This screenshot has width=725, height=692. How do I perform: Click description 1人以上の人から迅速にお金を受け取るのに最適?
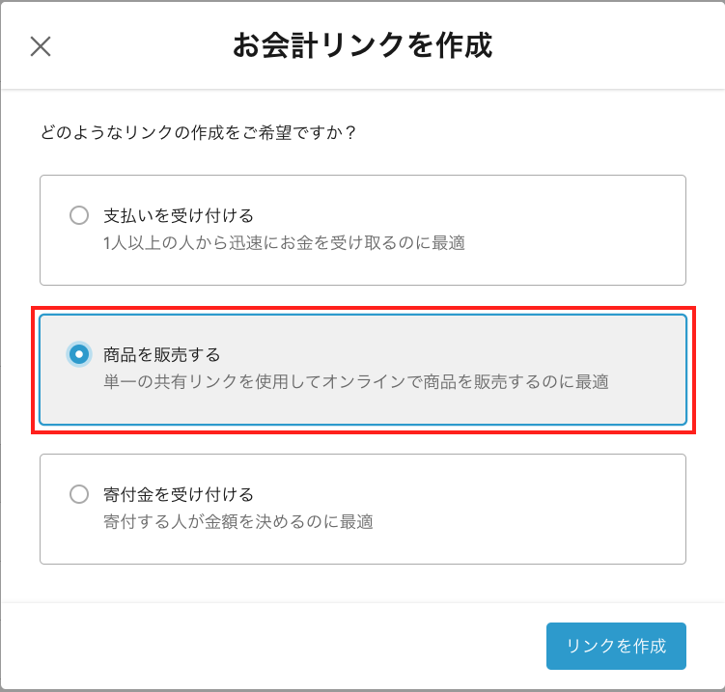coord(284,242)
